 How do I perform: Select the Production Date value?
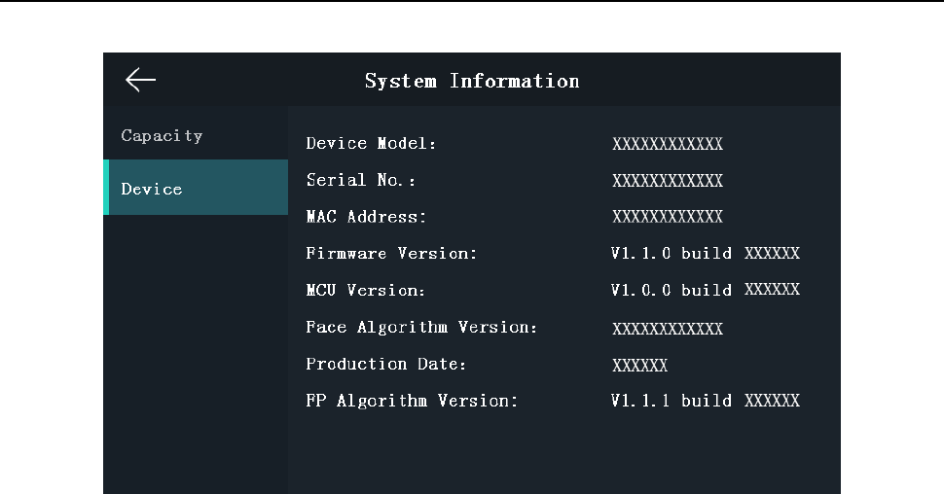click(x=639, y=366)
